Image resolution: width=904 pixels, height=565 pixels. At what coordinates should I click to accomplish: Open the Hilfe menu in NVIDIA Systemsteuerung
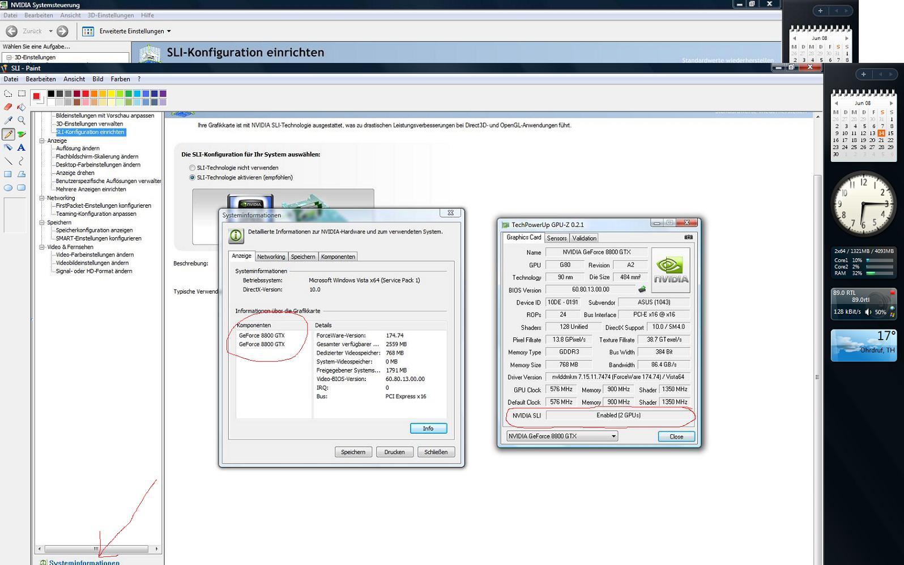(x=147, y=15)
